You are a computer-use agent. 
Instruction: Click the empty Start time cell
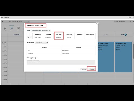pos(80,37)
